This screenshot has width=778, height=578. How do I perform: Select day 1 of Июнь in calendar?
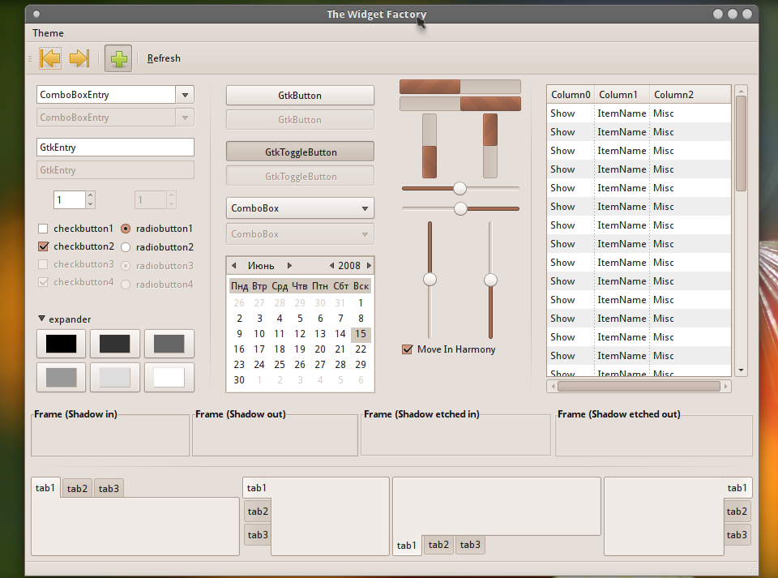click(361, 302)
